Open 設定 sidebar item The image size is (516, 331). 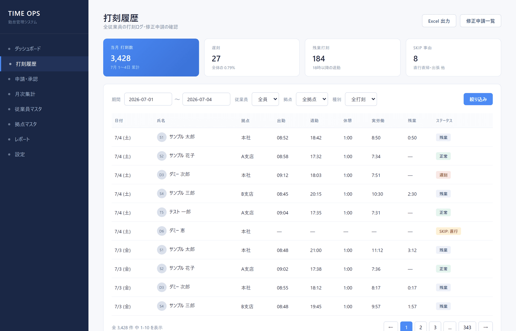pos(44,154)
